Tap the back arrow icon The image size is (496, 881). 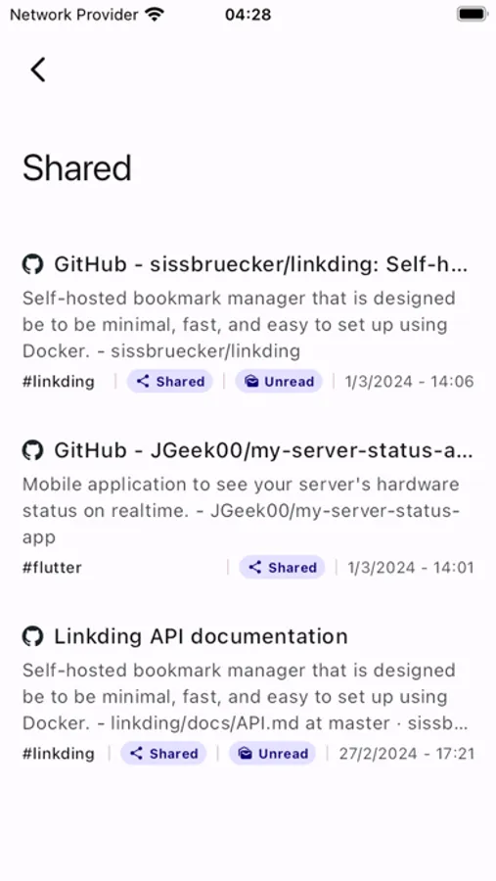point(37,70)
